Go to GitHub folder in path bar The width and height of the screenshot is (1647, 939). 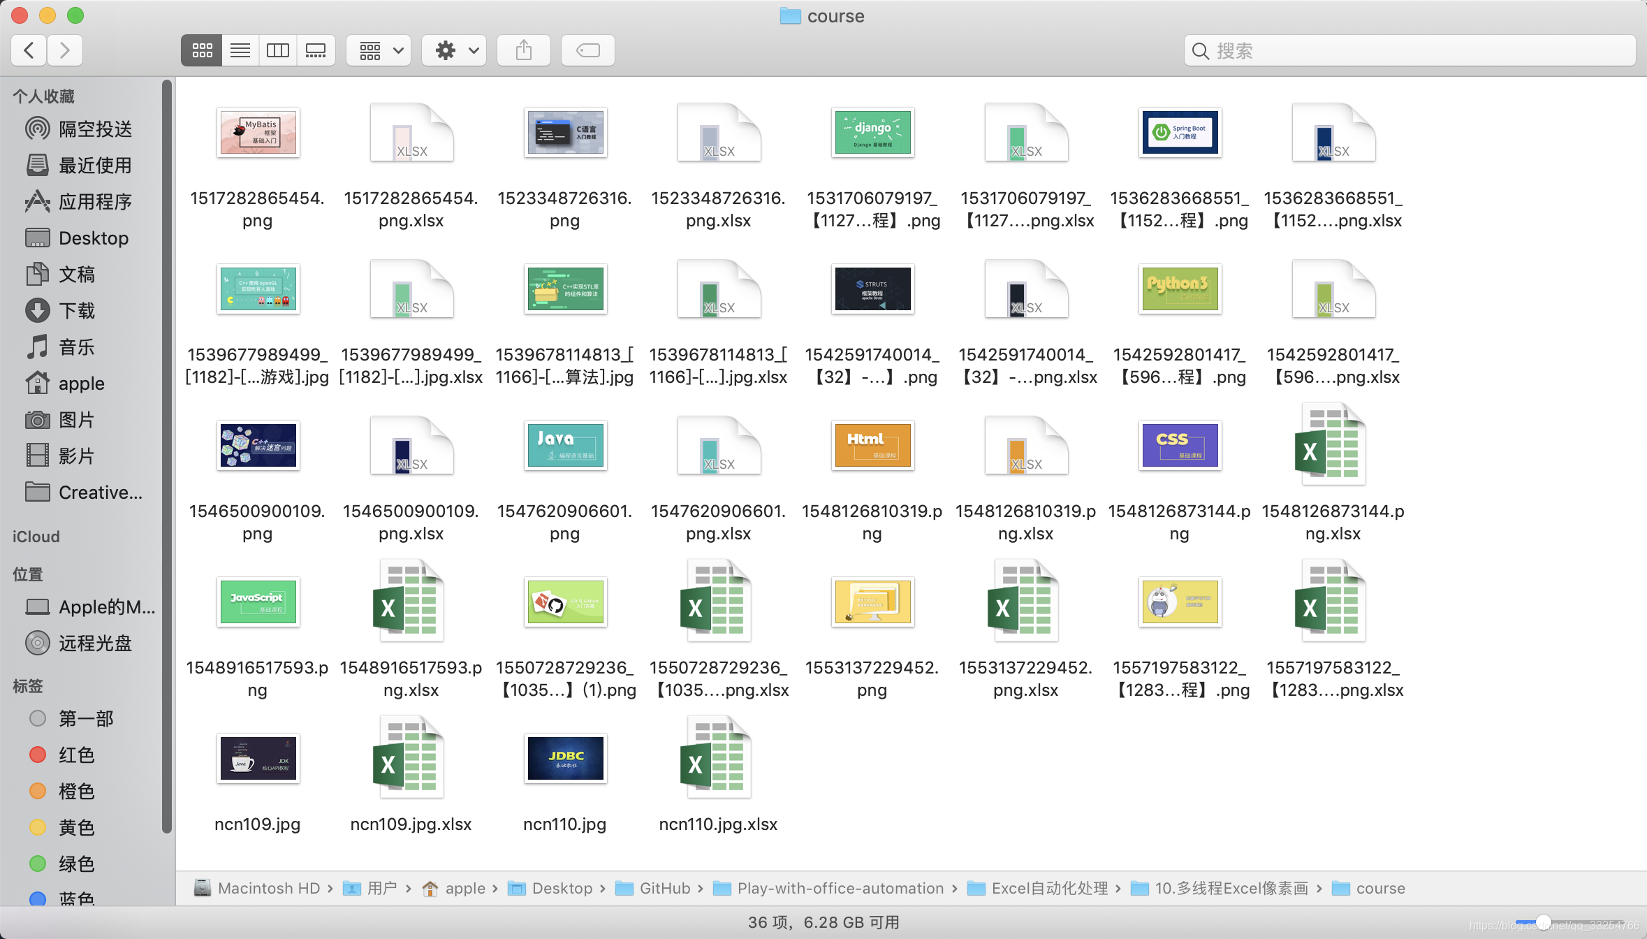click(x=653, y=888)
